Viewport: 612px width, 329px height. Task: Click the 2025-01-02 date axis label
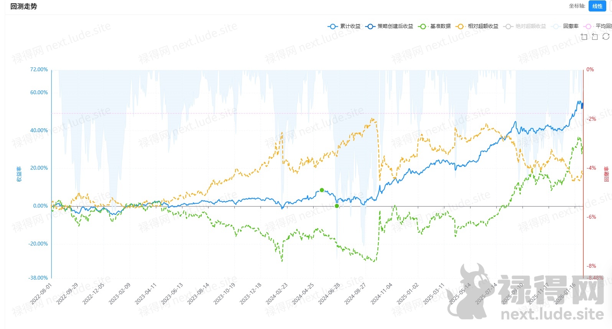408,294
